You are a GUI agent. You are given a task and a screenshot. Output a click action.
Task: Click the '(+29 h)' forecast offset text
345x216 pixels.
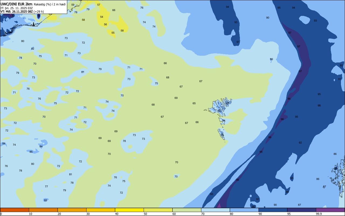point(39,12)
